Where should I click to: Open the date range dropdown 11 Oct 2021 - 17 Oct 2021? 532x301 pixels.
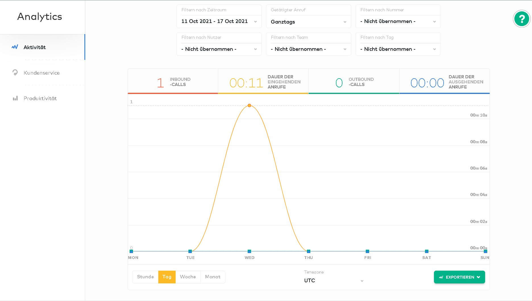[x=219, y=22]
